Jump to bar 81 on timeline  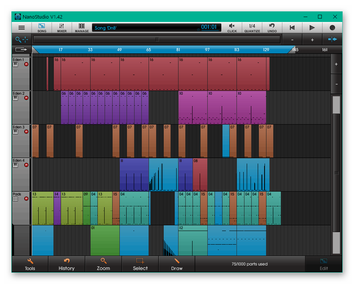[x=178, y=50]
